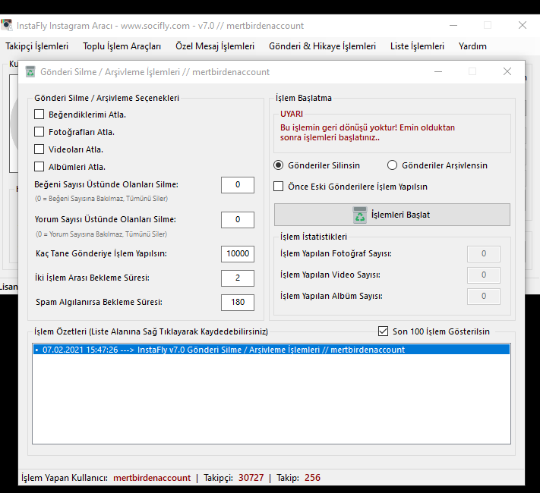Click Kaç Tane Gönderiye İşlem Yapılsın field
Image resolution: width=540 pixels, height=493 pixels.
coord(238,254)
